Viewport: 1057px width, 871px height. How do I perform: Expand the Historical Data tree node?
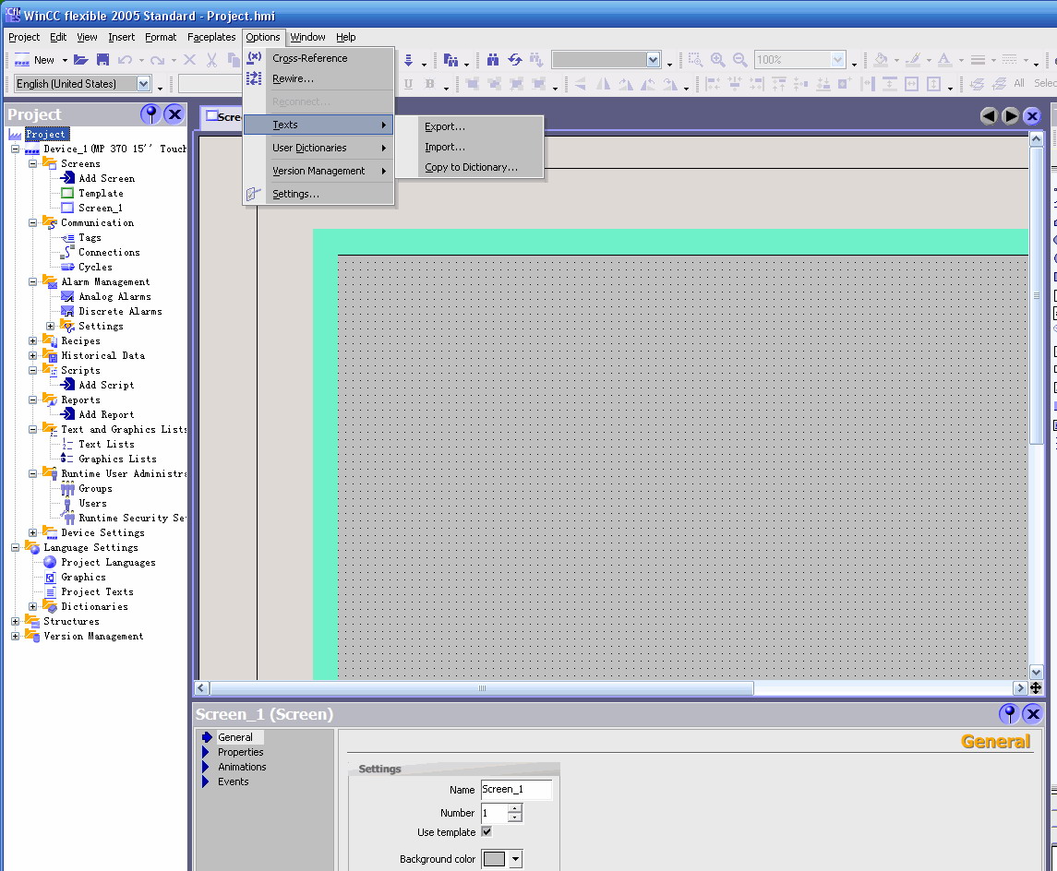[32, 355]
